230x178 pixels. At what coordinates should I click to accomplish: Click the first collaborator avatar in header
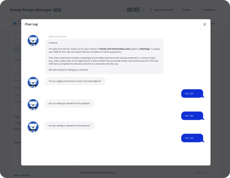pyautogui.click(x=129, y=10)
